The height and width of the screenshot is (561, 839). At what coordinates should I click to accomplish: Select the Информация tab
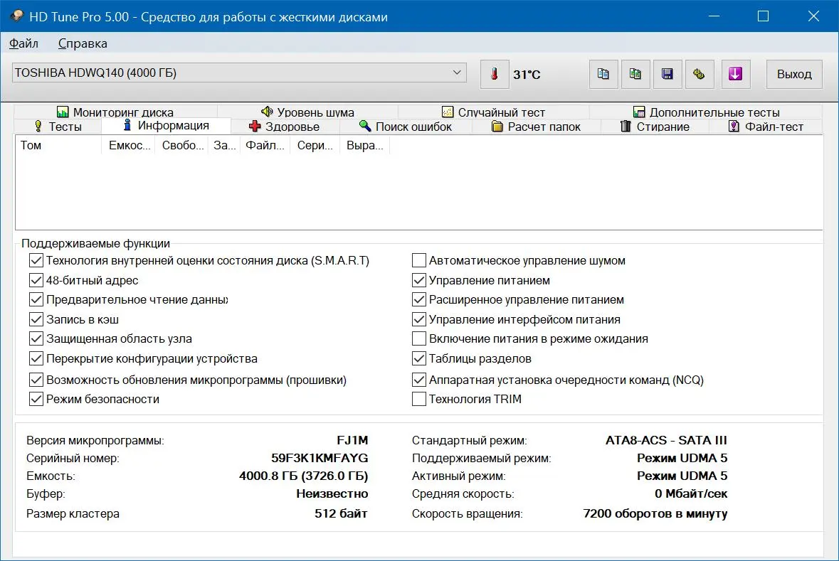166,126
